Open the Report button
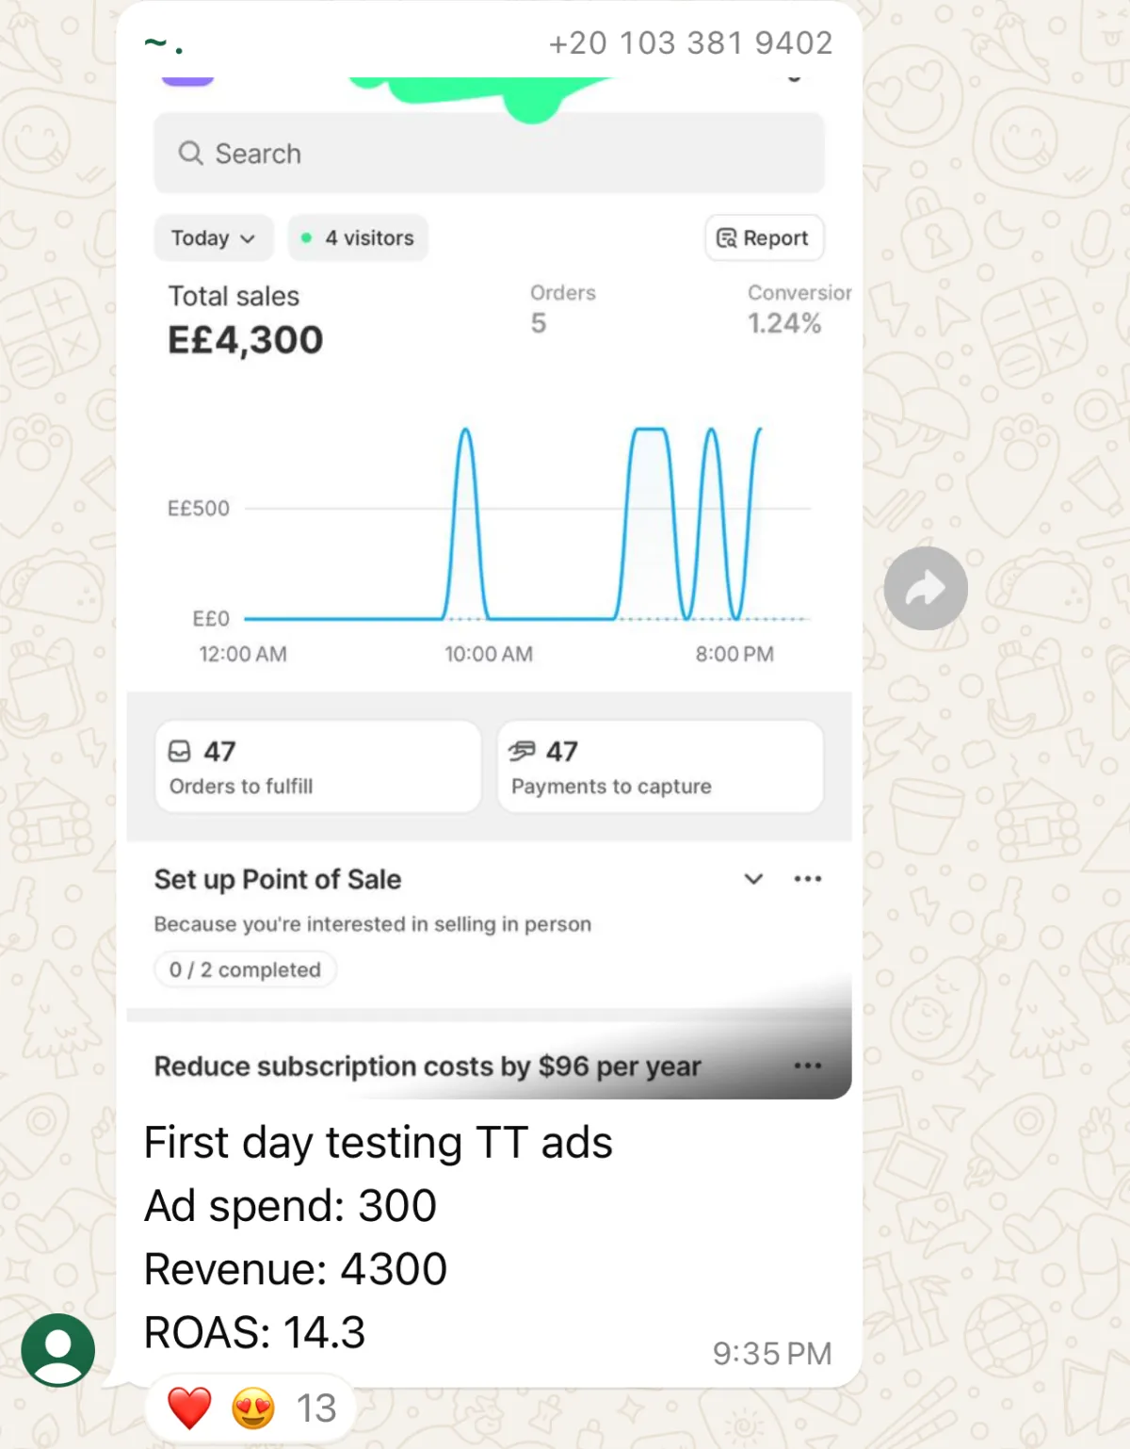This screenshot has height=1449, width=1130. 764,238
